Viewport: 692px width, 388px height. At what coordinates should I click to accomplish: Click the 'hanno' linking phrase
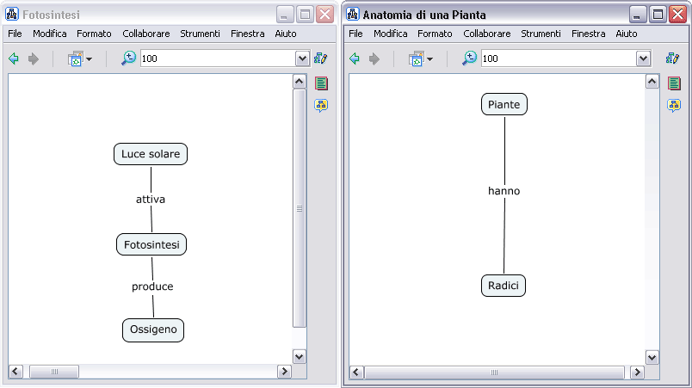tap(504, 191)
